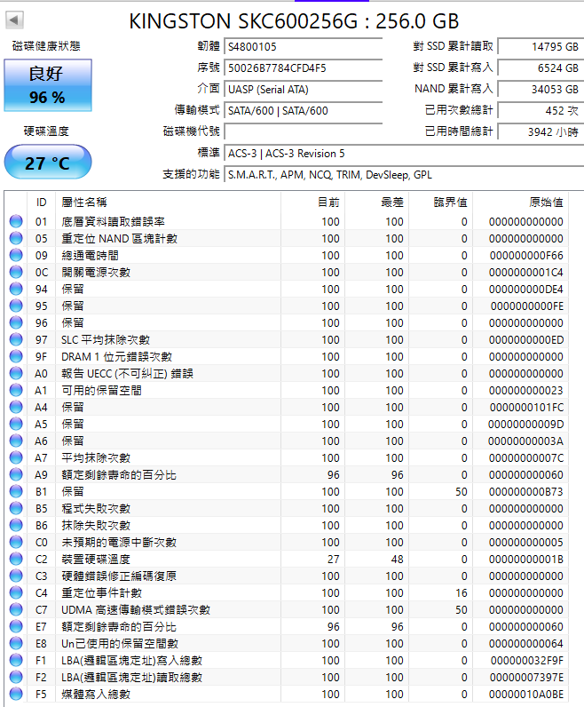Click the 良好 96 % health status button
Screen dimensions: 584x707
[x=48, y=85]
